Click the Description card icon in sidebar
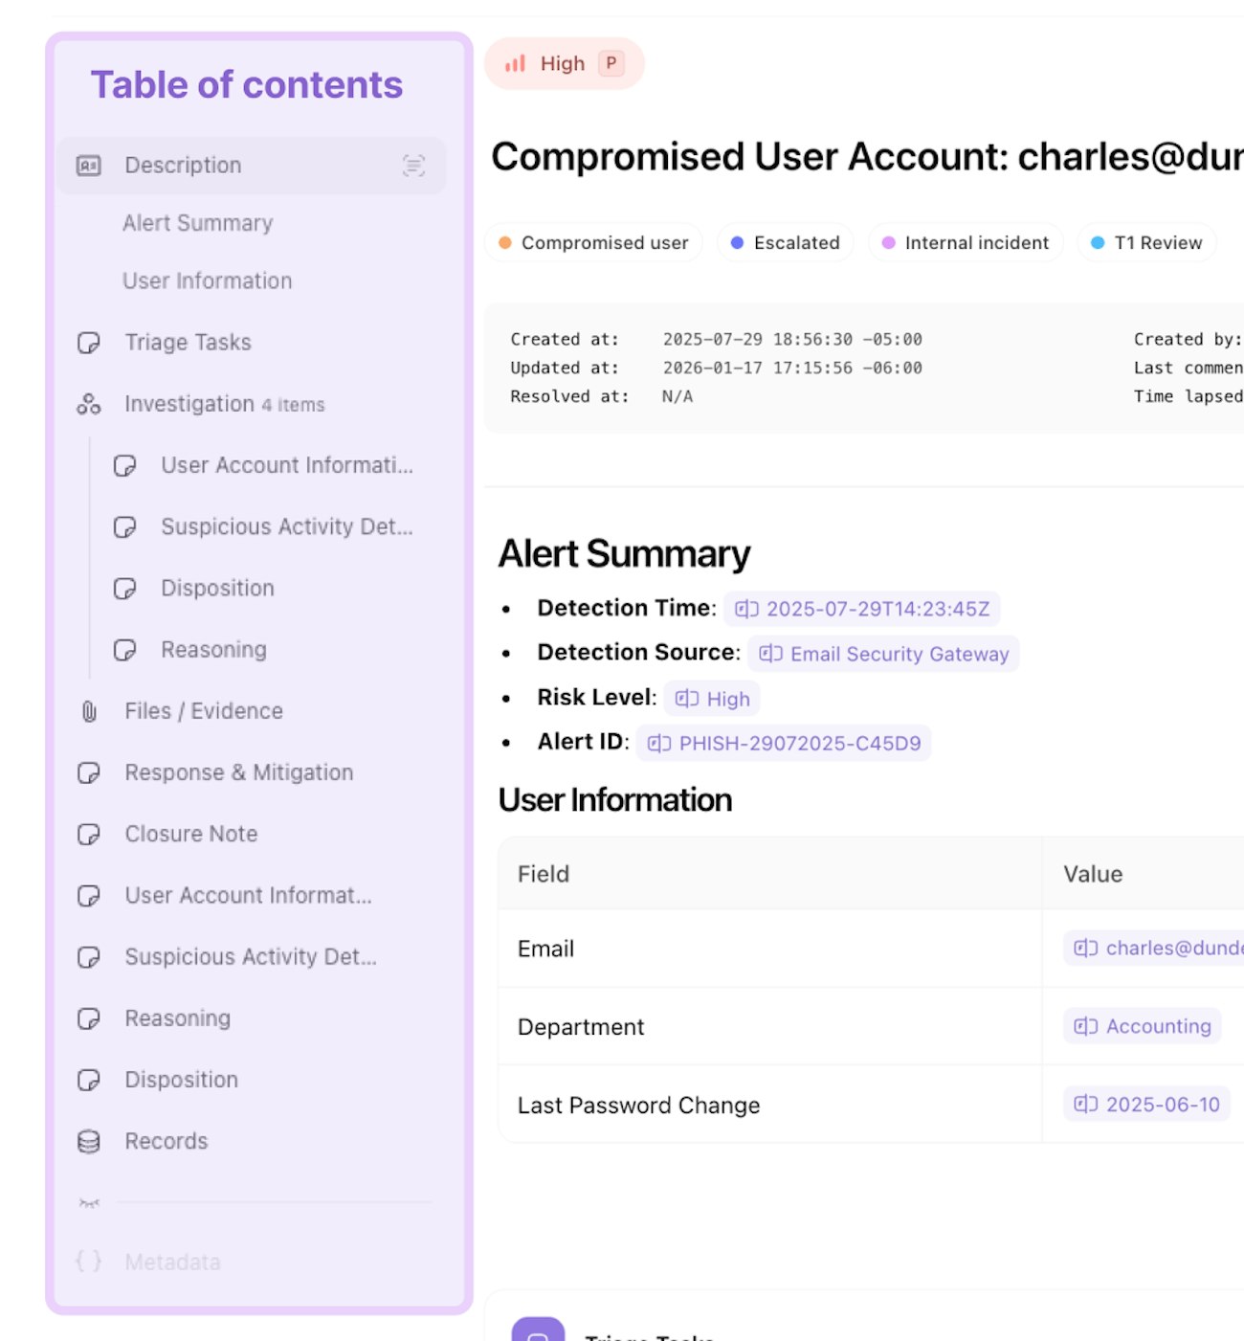This screenshot has height=1341, width=1244. coord(89,166)
